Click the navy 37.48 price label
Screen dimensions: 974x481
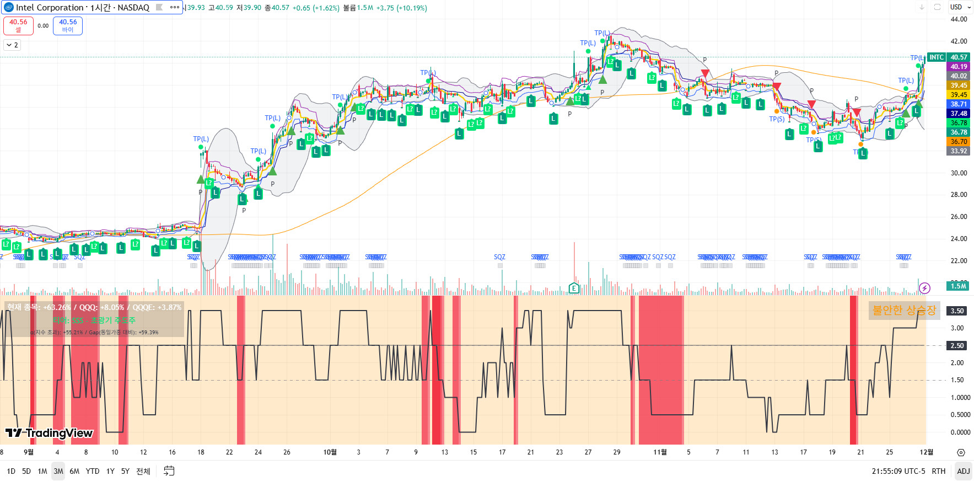pyautogui.click(x=959, y=114)
